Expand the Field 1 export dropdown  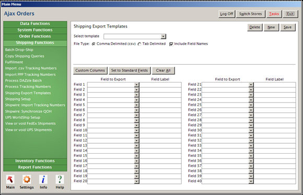pos(137,85)
